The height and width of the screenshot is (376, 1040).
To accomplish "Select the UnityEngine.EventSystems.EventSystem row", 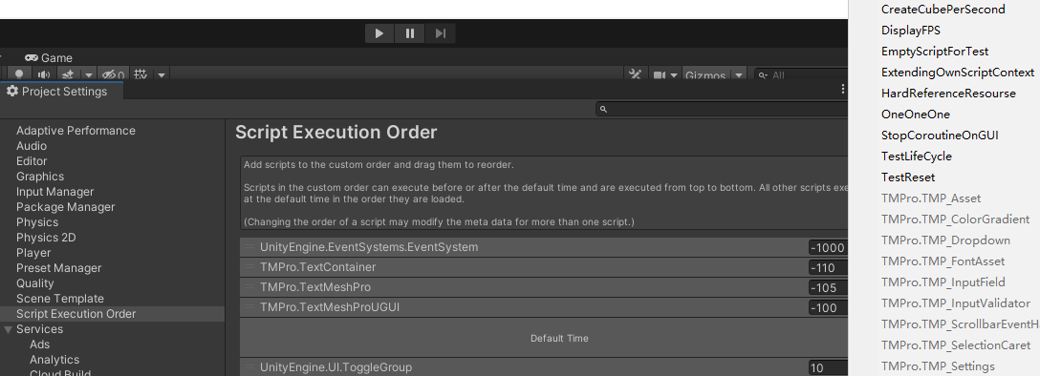I will [544, 247].
